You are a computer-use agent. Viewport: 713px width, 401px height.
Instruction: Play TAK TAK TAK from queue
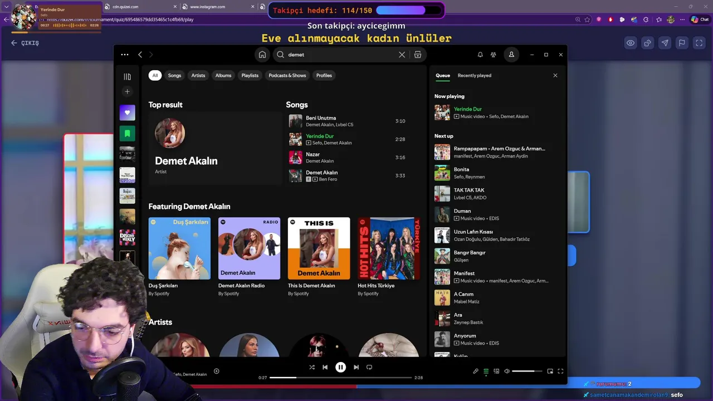point(496,194)
